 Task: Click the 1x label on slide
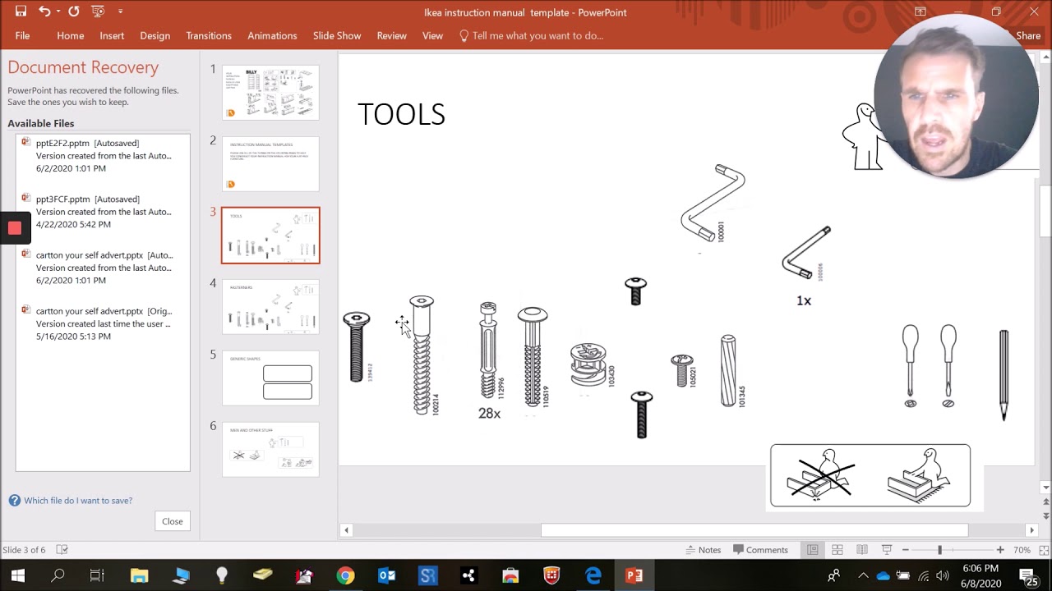[x=804, y=300]
